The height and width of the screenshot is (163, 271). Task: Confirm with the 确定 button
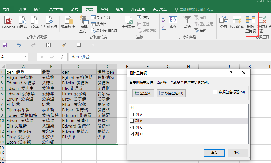pyautogui.click(x=214, y=153)
